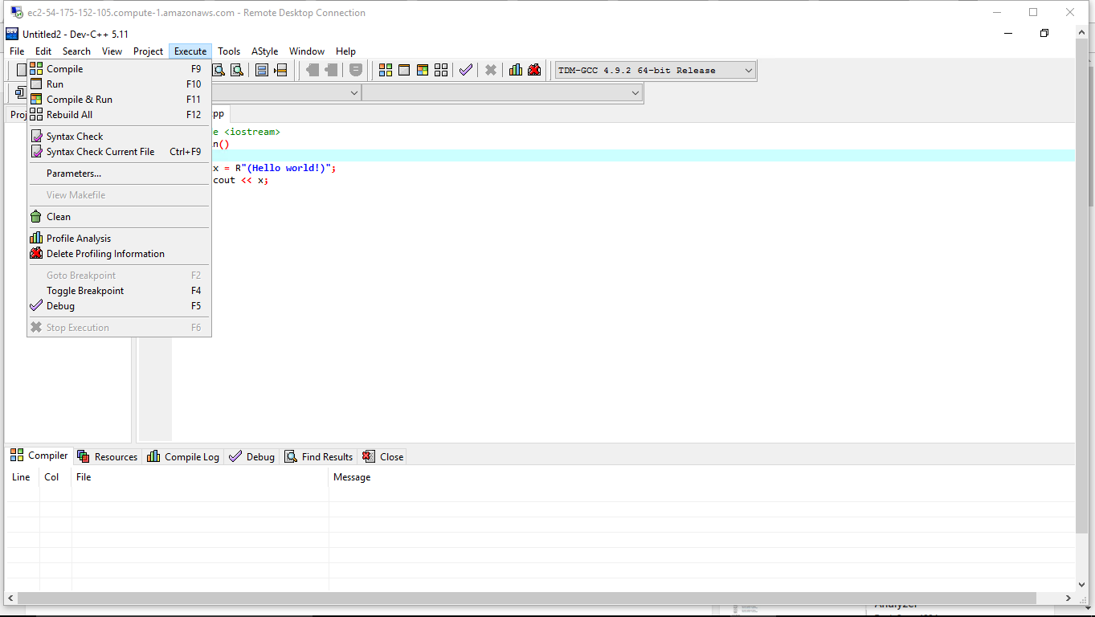Click Parameters... in the Execute menu
This screenshot has width=1095, height=617.
[74, 174]
